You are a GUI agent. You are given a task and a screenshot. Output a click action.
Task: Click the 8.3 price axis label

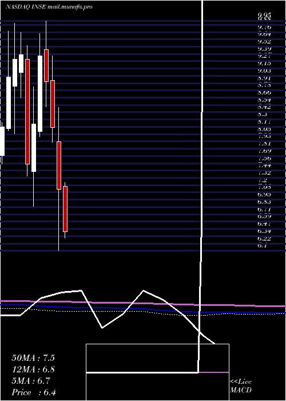pos(262,115)
